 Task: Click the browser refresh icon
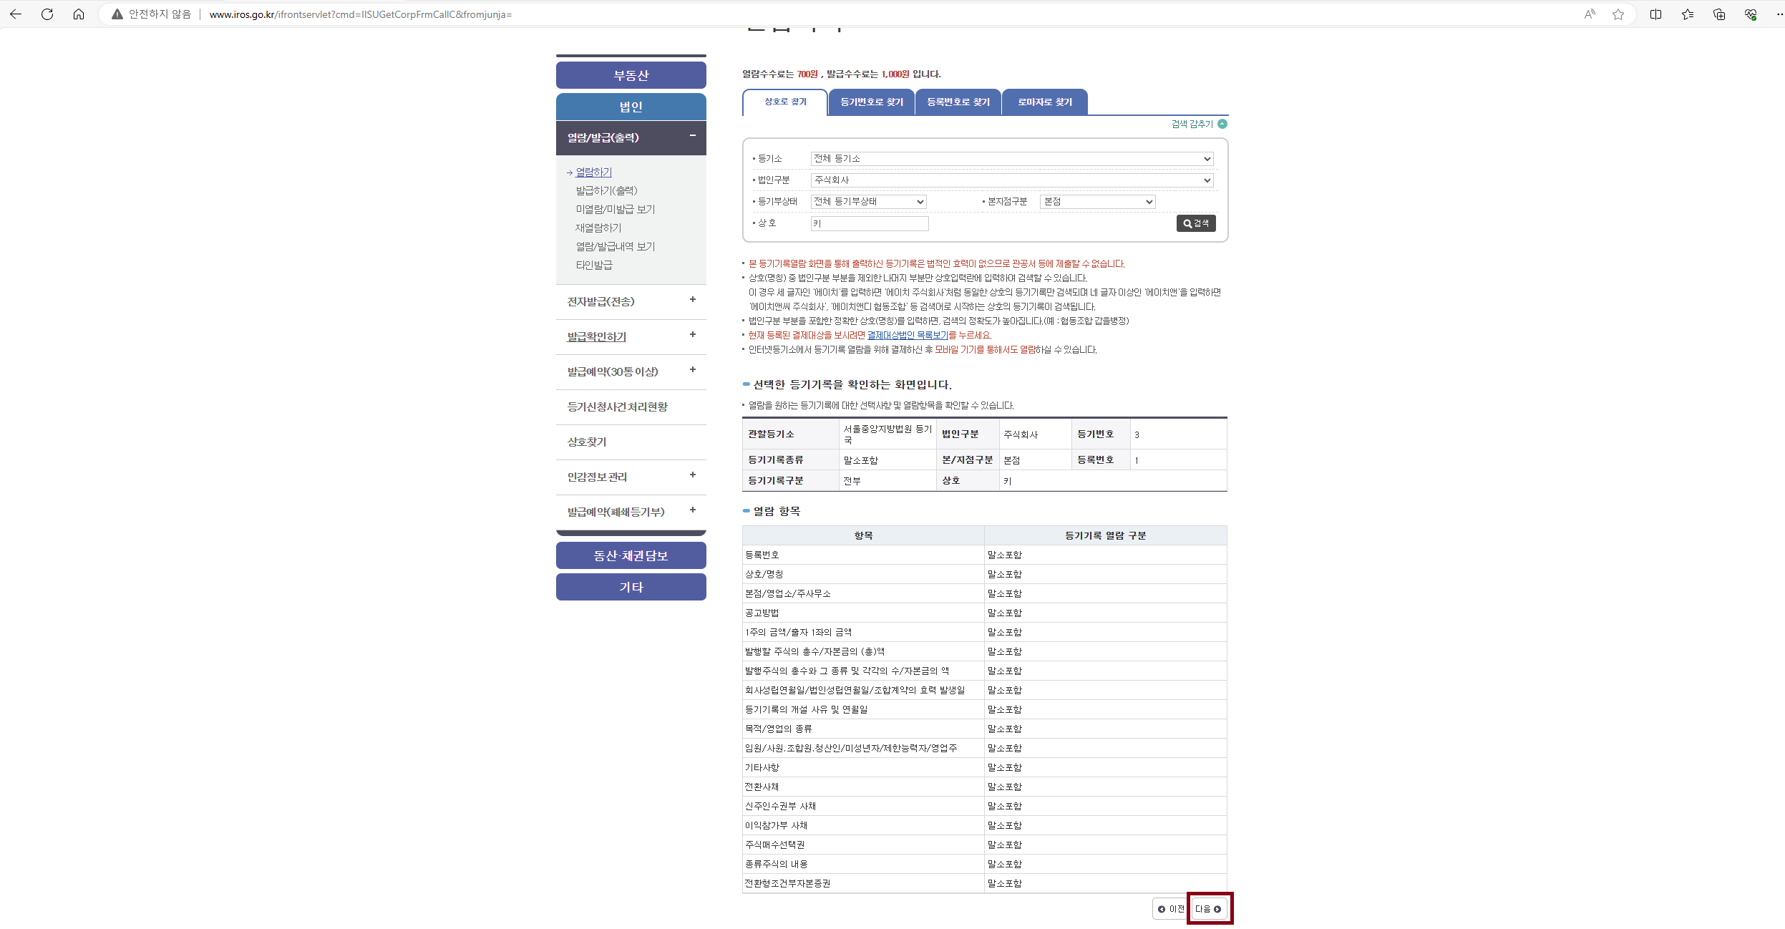pyautogui.click(x=47, y=14)
